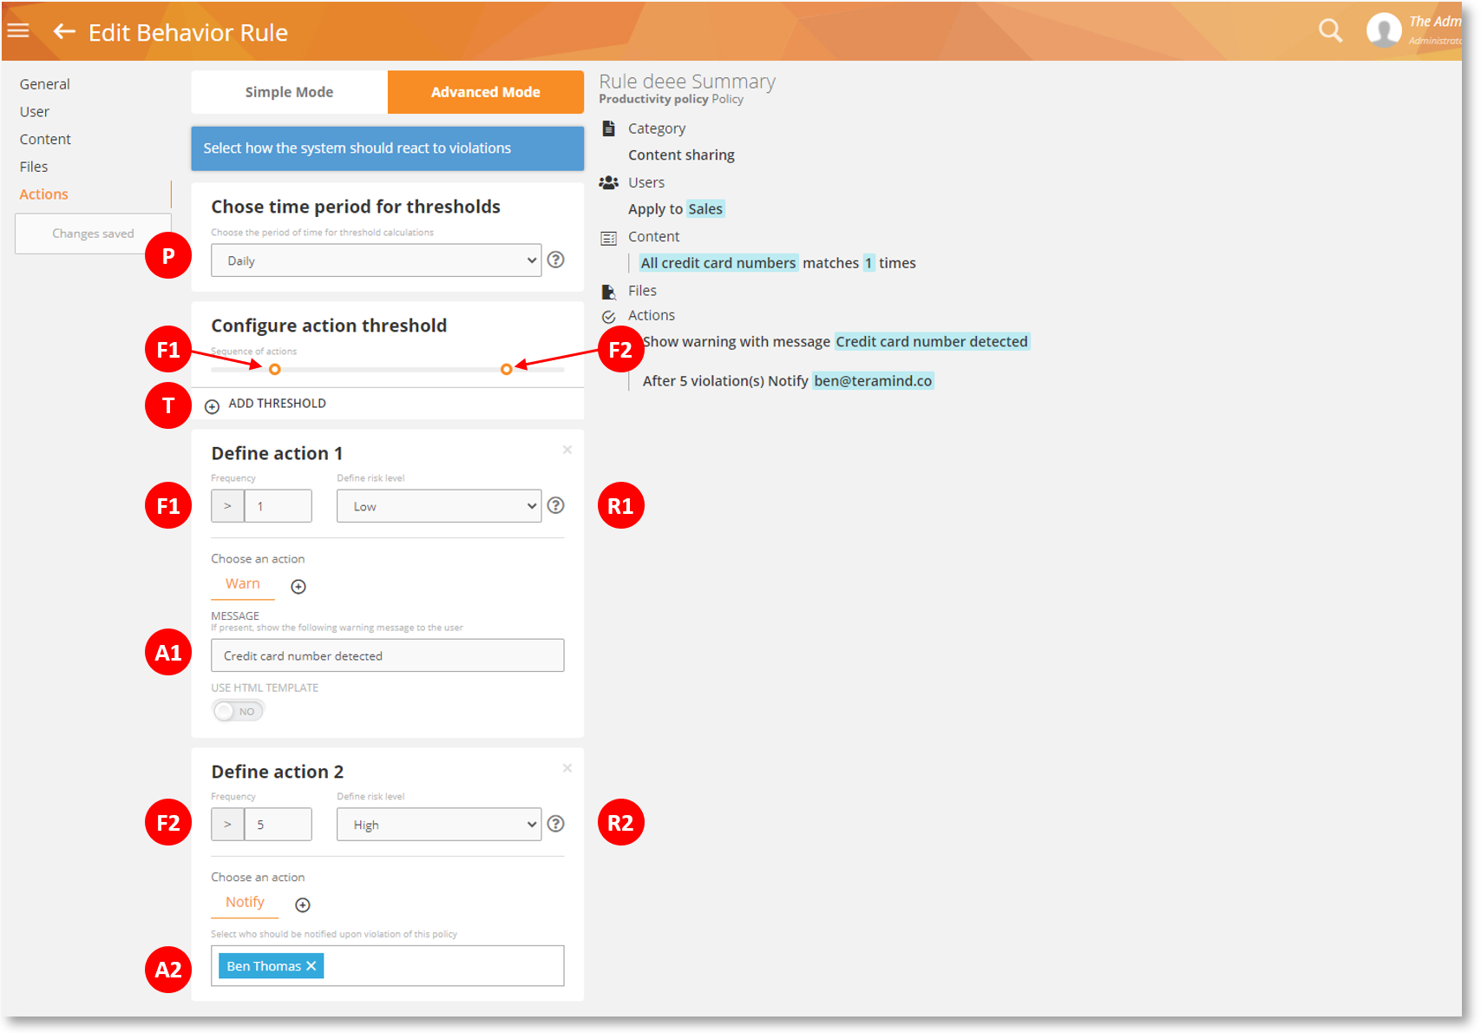Open the Low risk level dropdown

click(438, 506)
